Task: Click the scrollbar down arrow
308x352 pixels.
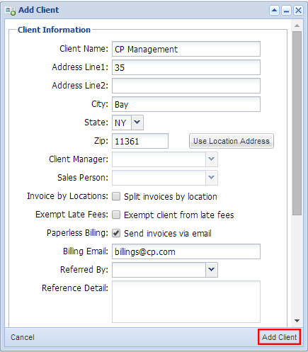Action: point(297,321)
